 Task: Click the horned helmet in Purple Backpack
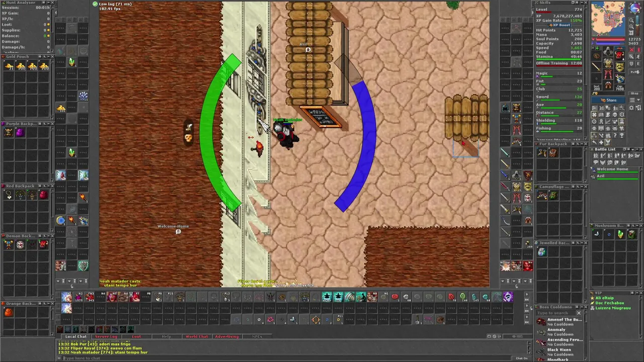tap(9, 132)
